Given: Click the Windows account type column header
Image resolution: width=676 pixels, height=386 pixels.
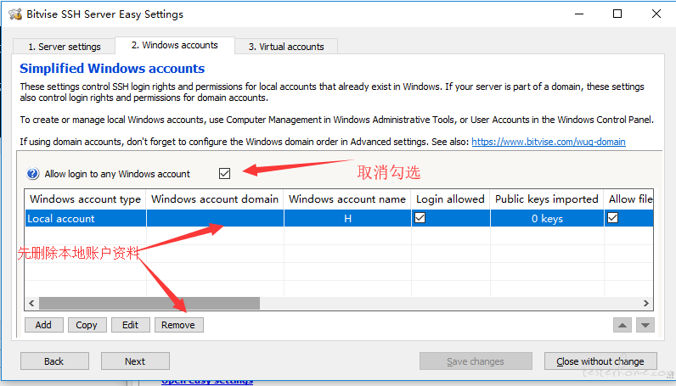Looking at the screenshot, I should [x=86, y=199].
